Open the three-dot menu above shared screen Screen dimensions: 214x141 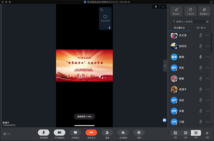click(x=163, y=7)
